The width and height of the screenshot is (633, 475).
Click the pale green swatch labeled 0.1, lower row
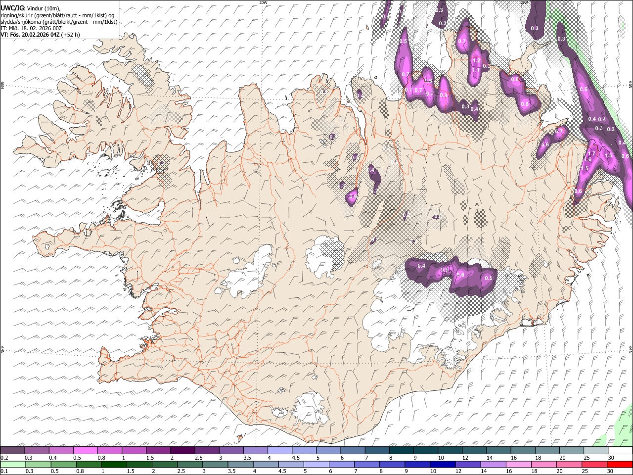pyautogui.click(x=13, y=464)
